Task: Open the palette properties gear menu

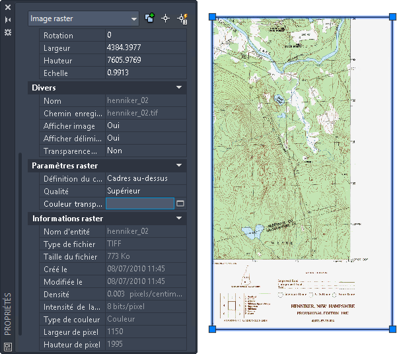Action: [x=8, y=32]
